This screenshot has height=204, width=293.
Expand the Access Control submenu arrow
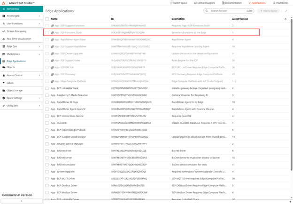pos(39,75)
